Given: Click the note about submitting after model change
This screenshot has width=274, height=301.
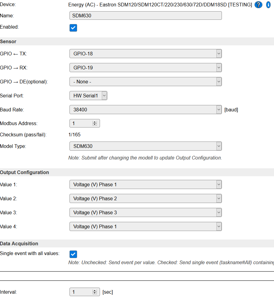Looking at the screenshot, I should click(145, 158).
